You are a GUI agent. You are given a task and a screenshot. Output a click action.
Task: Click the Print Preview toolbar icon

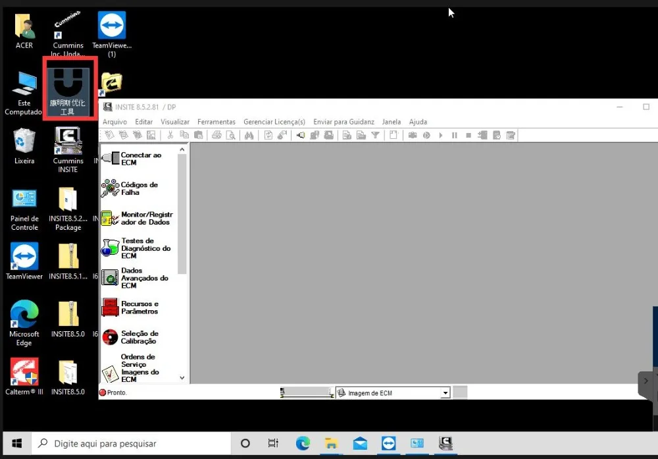point(230,135)
